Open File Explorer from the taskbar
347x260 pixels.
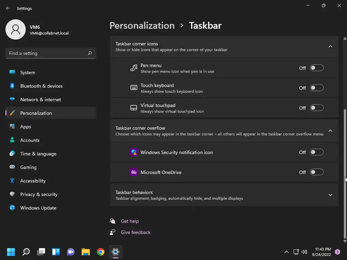86,252
